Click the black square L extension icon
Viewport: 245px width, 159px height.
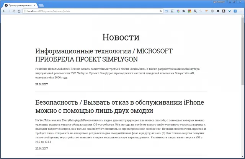pos(224,11)
